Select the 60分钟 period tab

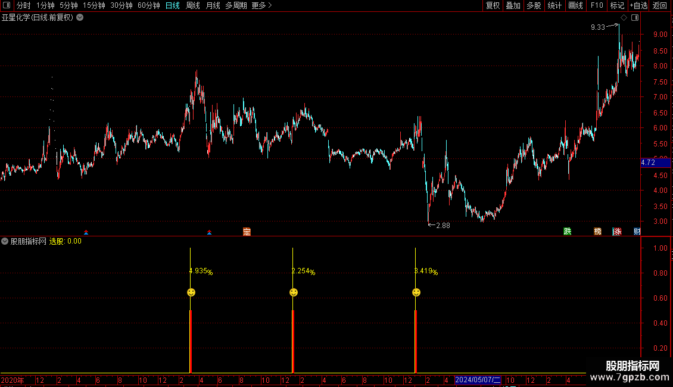coord(149,5)
